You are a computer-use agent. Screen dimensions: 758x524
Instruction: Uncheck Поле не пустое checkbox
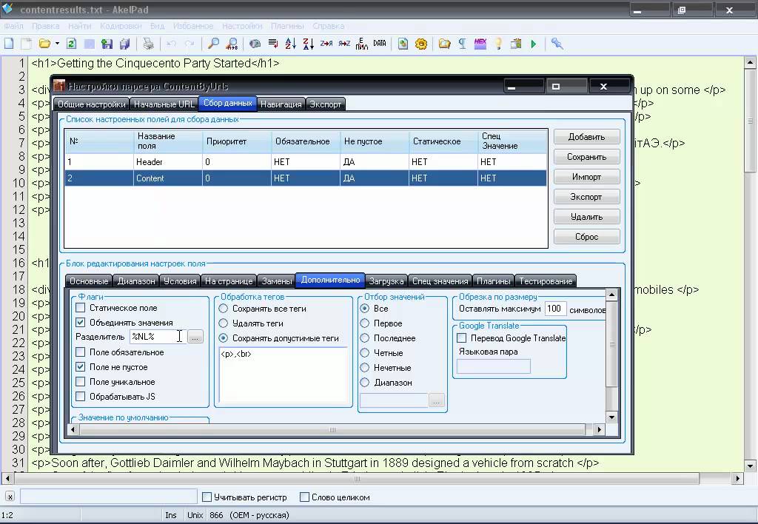[x=80, y=367]
